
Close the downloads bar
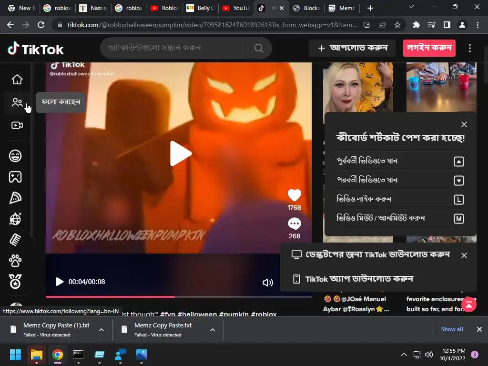pyautogui.click(x=479, y=329)
